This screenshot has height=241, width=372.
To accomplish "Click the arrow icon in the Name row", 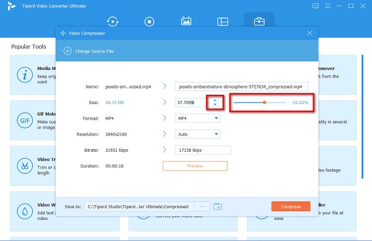I will coord(164,87).
